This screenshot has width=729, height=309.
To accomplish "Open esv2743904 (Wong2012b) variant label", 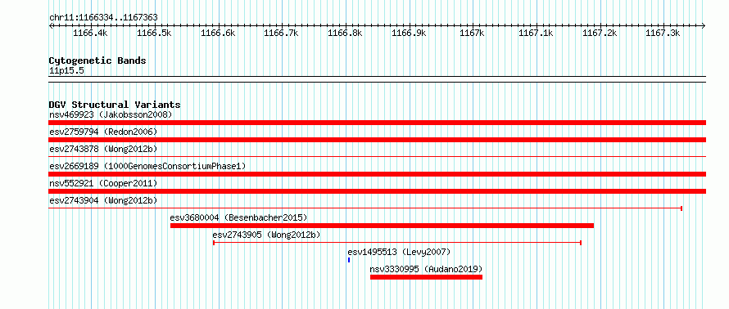I will pyautogui.click(x=103, y=200).
